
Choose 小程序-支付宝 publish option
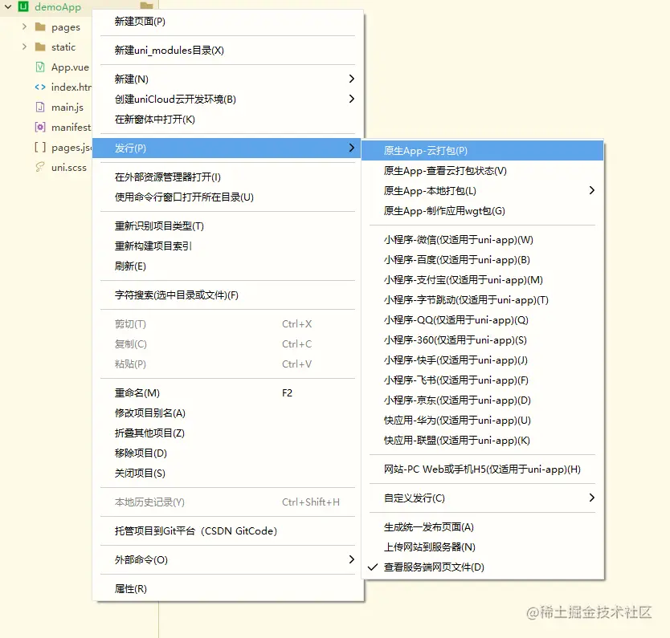[483, 280]
